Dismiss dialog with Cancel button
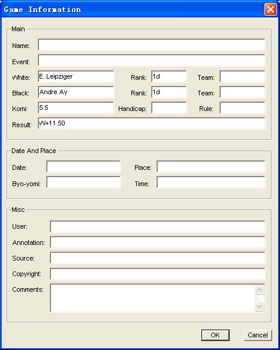Screen dimensions: 280x350 tap(258, 335)
